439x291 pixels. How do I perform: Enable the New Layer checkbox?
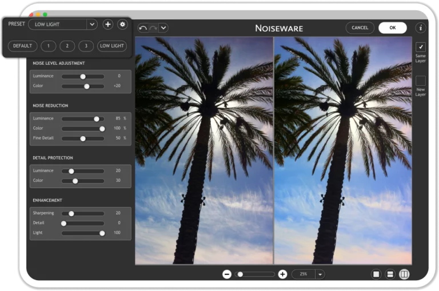click(420, 81)
